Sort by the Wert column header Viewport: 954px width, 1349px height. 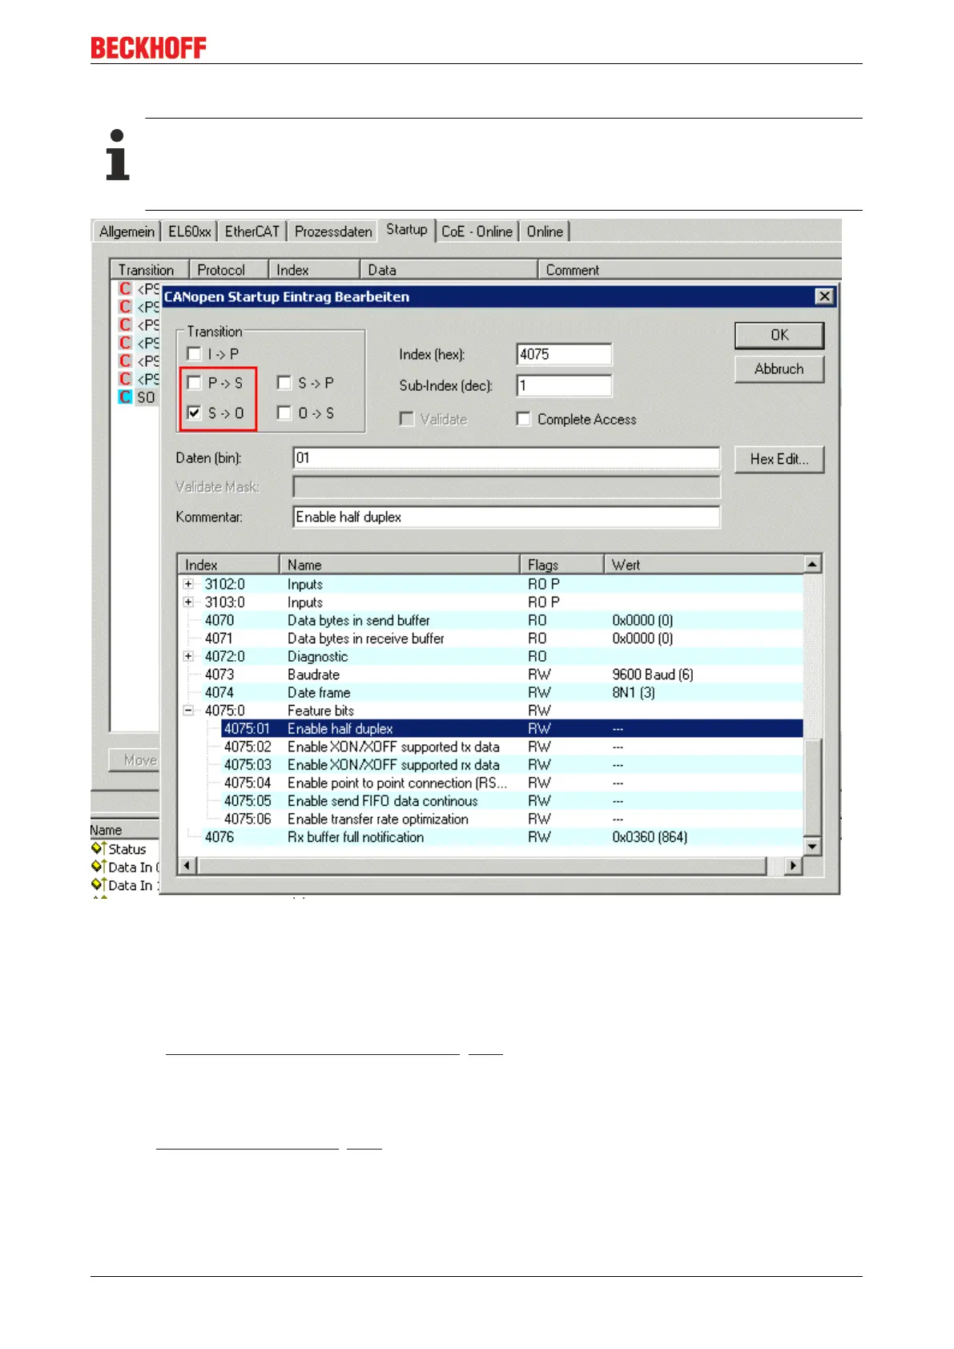(x=702, y=565)
